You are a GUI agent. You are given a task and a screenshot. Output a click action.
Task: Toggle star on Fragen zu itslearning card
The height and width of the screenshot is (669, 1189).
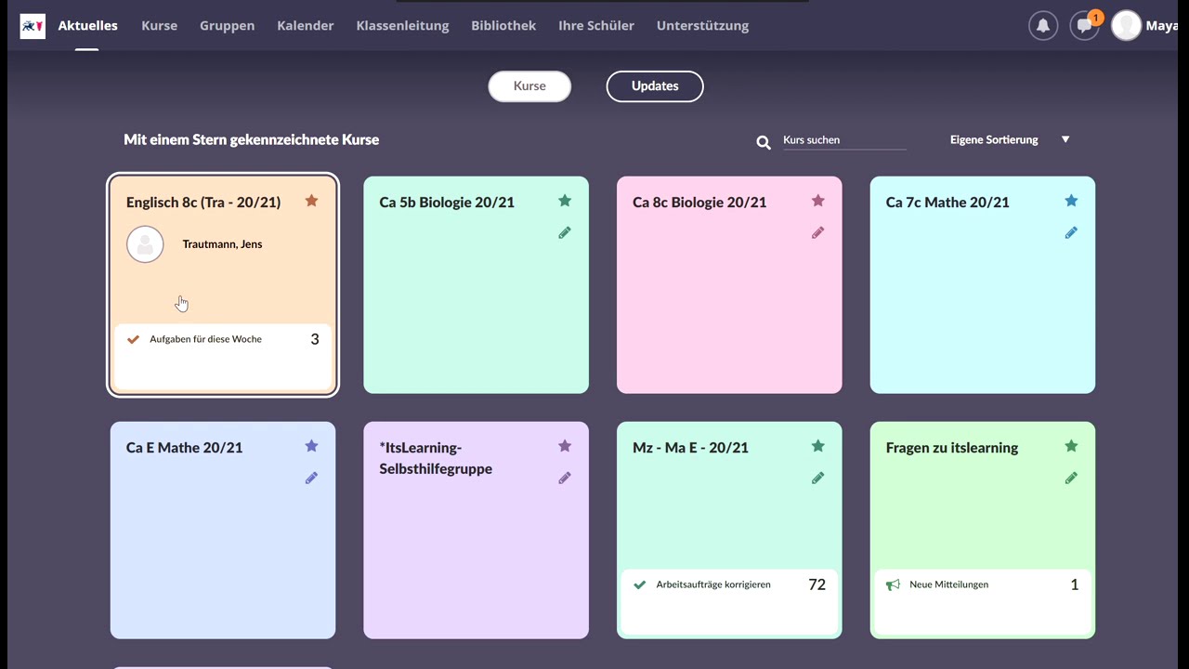[x=1071, y=446]
